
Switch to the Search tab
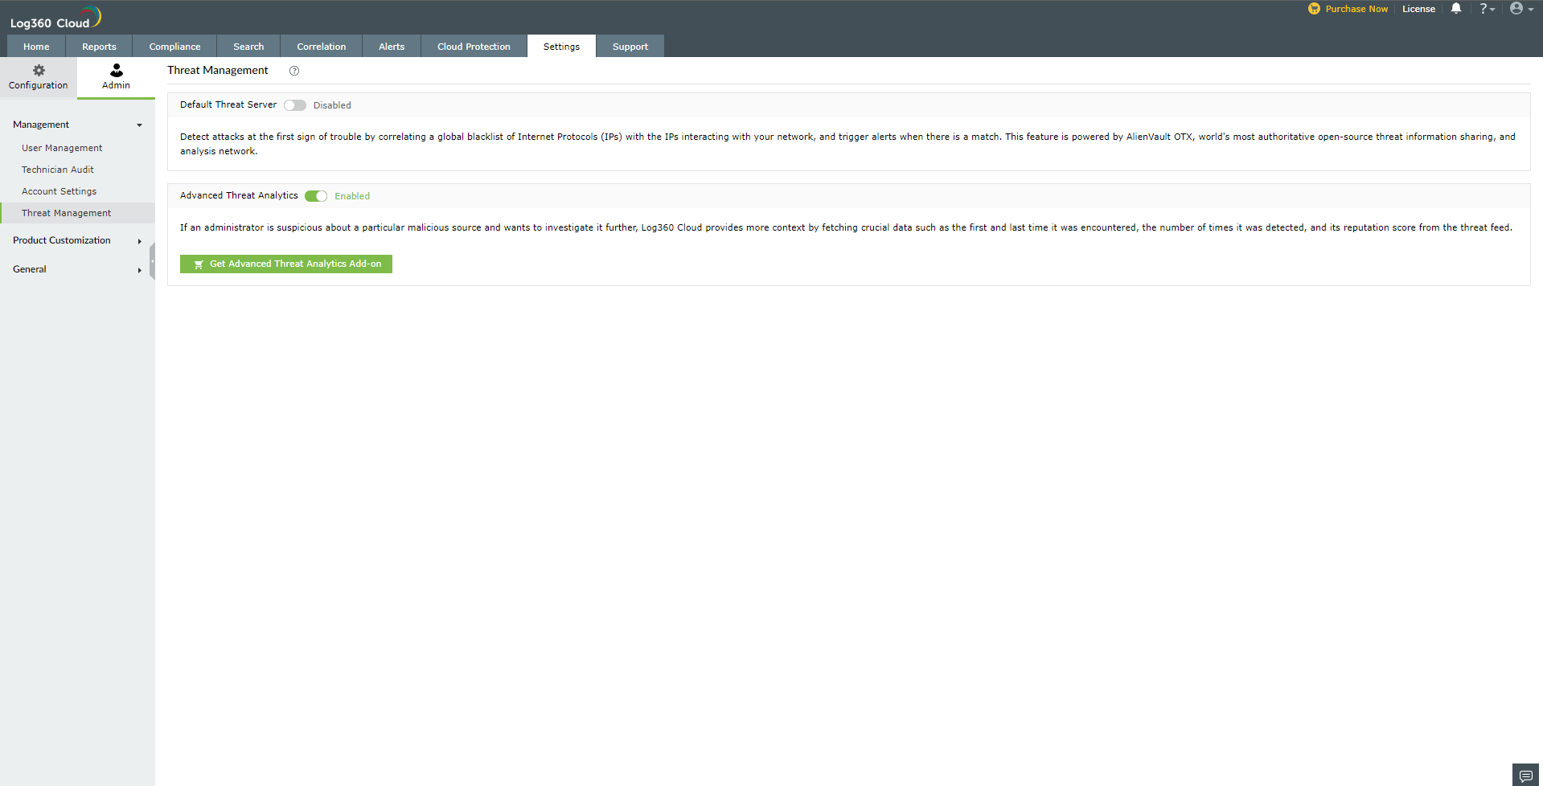click(x=248, y=47)
